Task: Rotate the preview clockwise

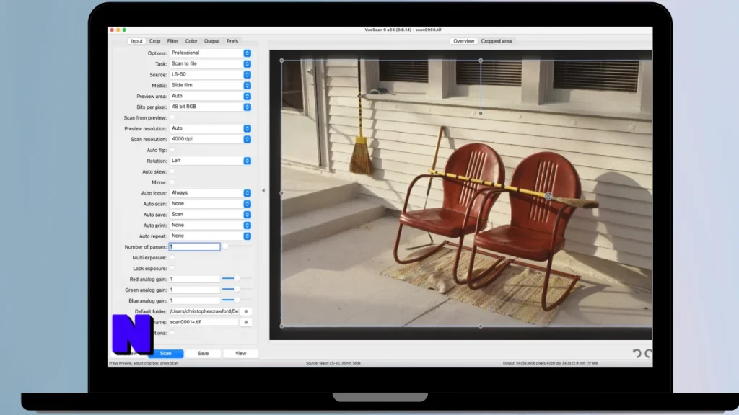Action: [x=649, y=353]
